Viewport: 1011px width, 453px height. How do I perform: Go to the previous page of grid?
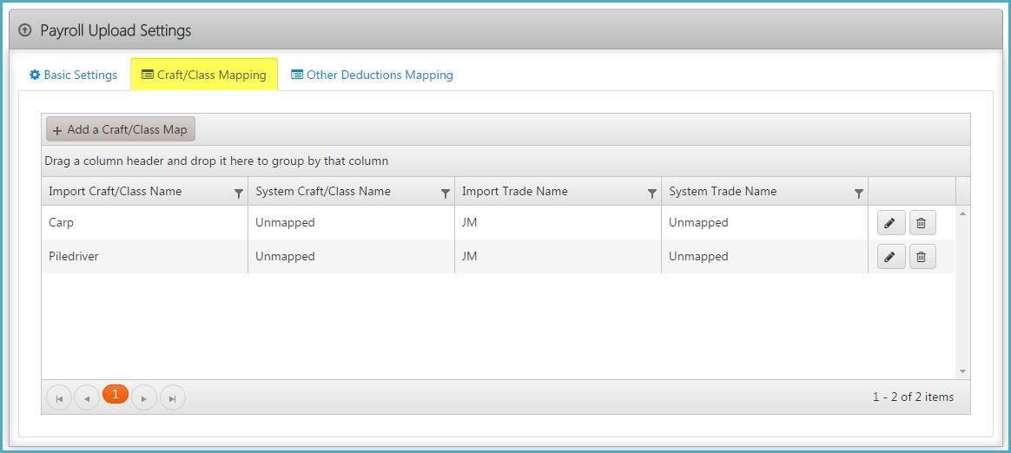pos(87,398)
